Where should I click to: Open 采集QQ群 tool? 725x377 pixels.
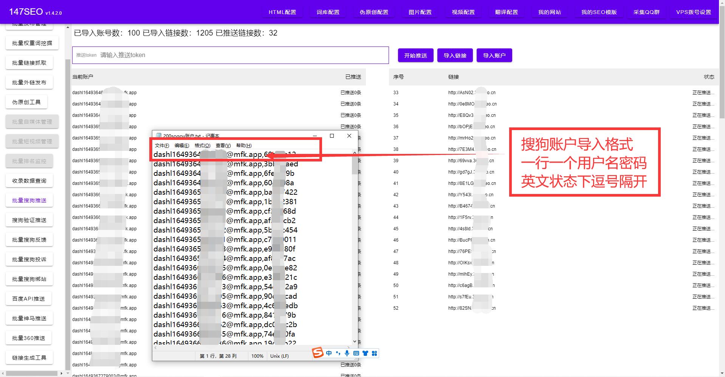[x=646, y=12]
